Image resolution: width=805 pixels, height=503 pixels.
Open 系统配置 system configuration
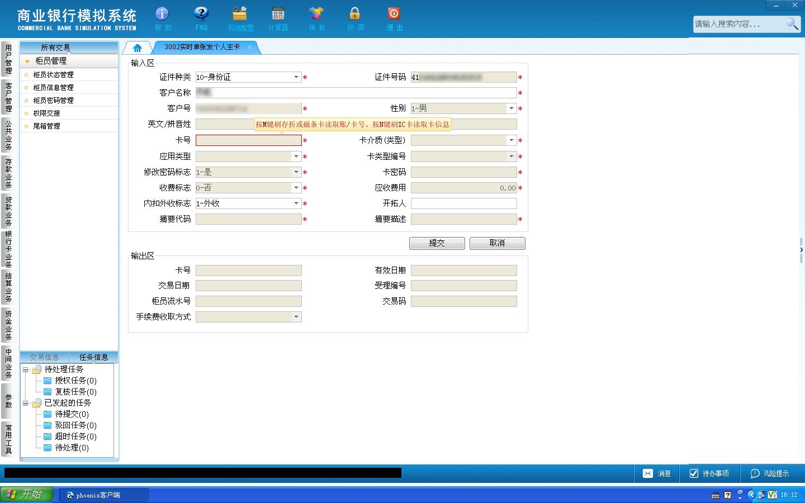240,18
